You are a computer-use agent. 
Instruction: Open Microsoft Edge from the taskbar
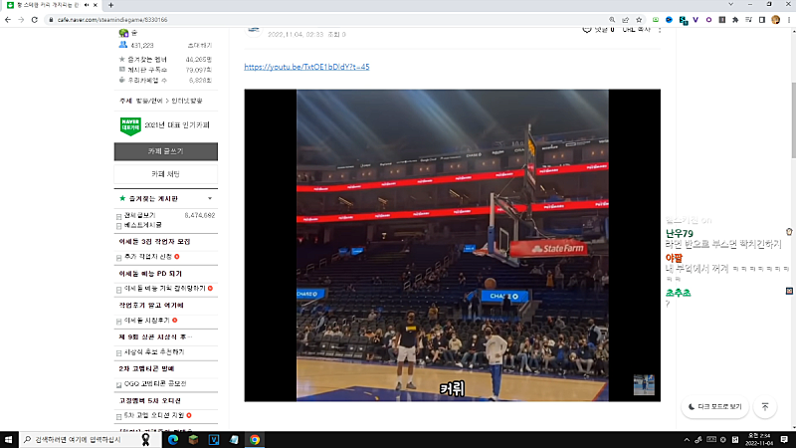click(x=173, y=440)
